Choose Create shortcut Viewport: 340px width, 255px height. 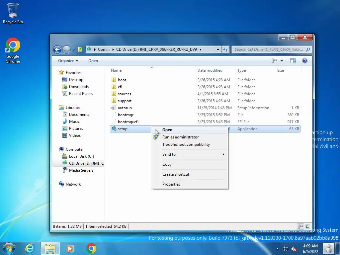(x=189, y=174)
